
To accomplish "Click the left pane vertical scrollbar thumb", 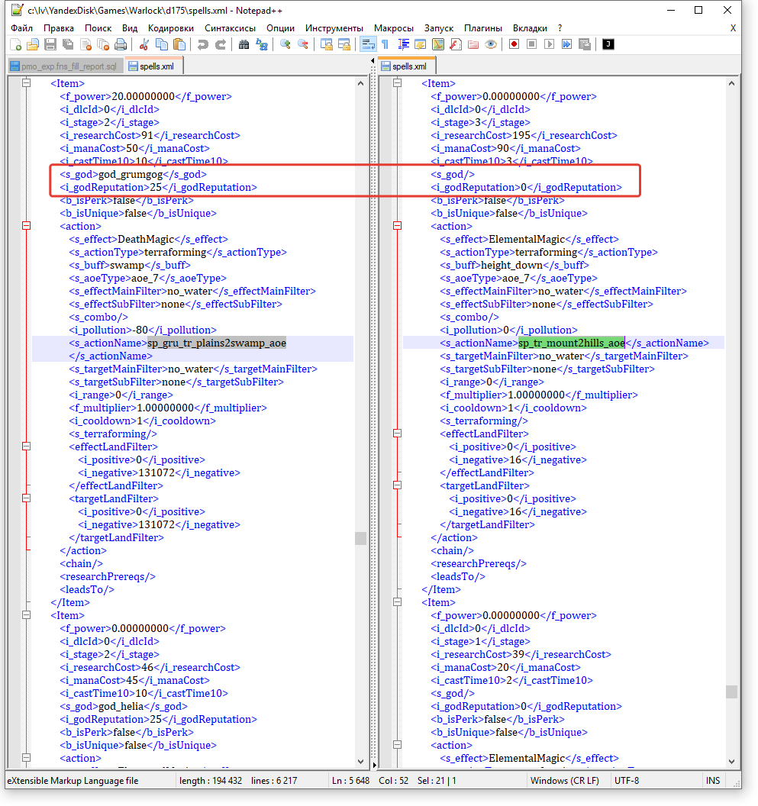I will 360,538.
